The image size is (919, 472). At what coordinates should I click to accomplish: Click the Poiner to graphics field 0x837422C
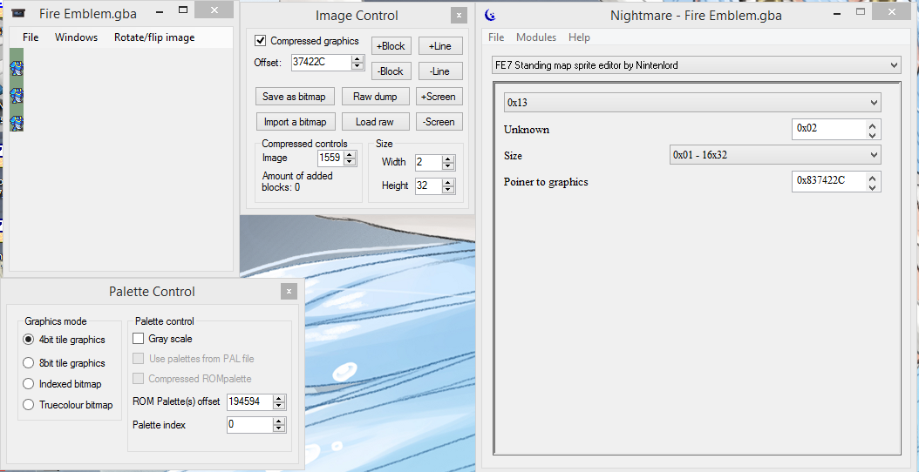(x=829, y=181)
